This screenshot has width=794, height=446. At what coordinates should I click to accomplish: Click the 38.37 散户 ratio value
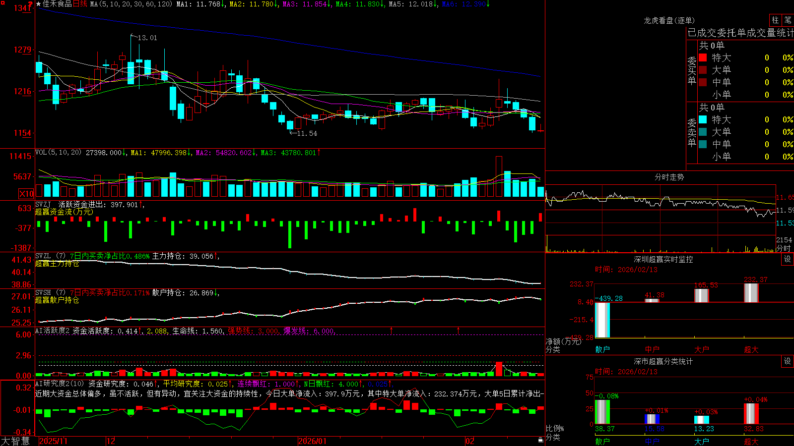(605, 429)
